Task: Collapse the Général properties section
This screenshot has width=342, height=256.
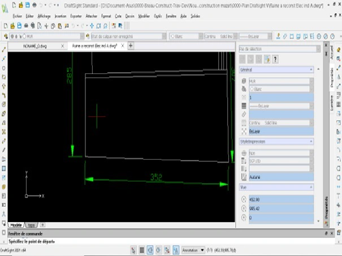Action: [311, 69]
